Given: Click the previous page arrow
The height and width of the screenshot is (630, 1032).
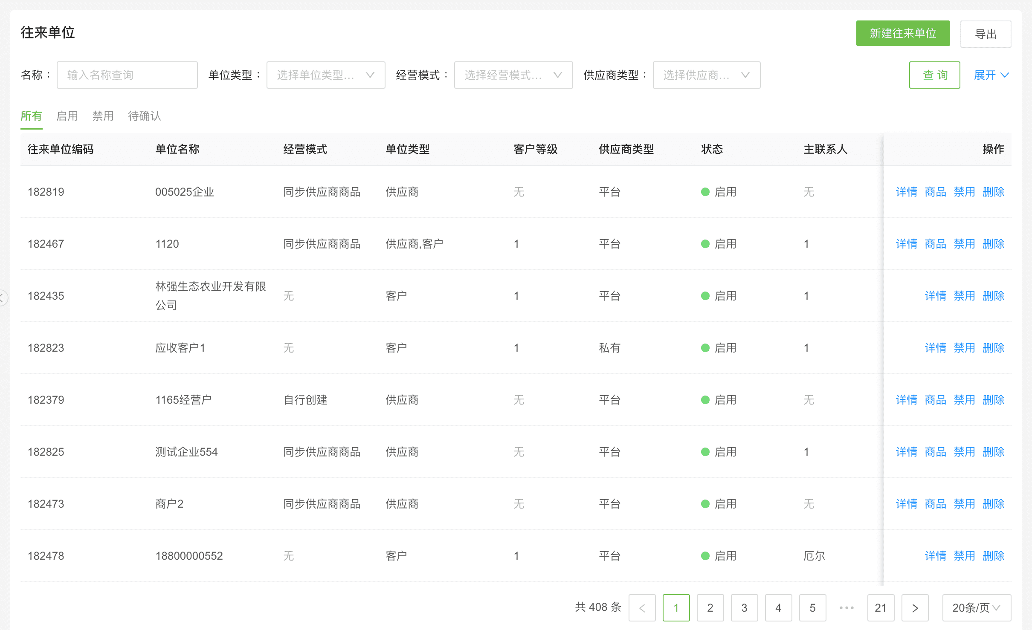Looking at the screenshot, I should click(x=642, y=608).
